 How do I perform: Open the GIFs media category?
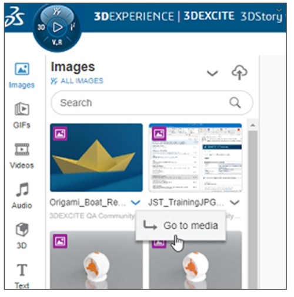(x=22, y=115)
